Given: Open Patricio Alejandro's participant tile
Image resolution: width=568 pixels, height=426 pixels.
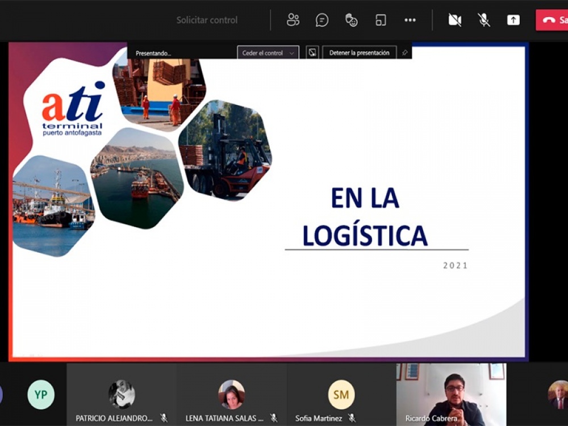Looking at the screenshot, I should coord(122,395).
